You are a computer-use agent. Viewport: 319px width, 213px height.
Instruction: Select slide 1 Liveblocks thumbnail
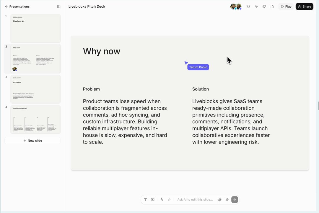pyautogui.click(x=35, y=28)
